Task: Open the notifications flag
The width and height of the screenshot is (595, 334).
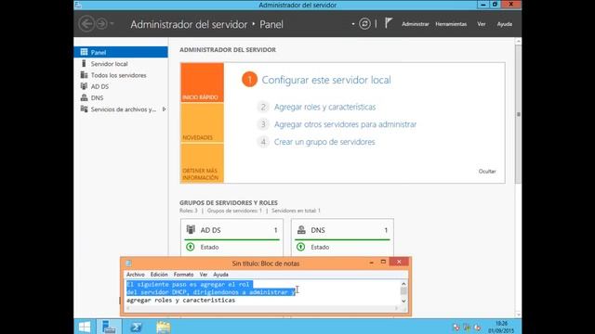Action: (389, 23)
